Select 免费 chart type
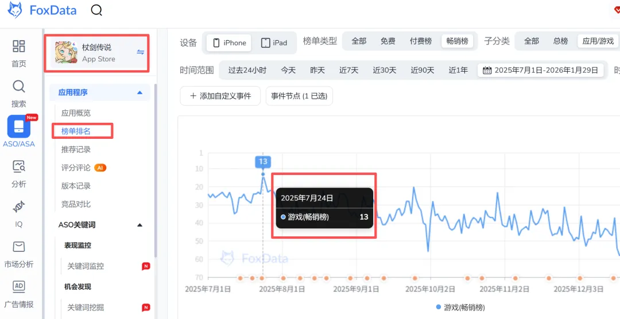This screenshot has width=620, height=319. [388, 41]
